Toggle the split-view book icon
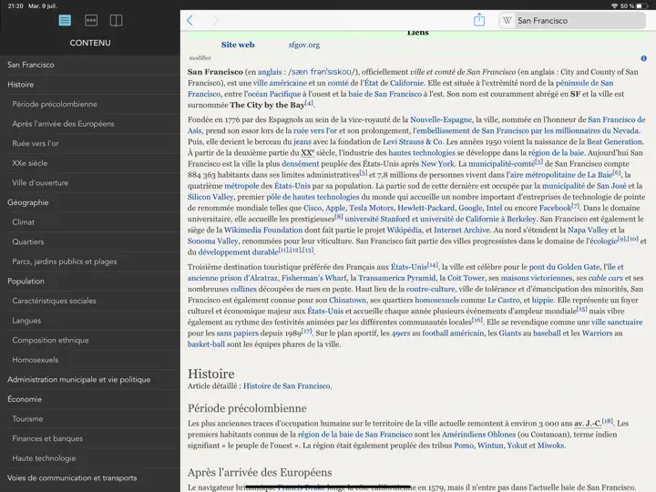 (116, 20)
